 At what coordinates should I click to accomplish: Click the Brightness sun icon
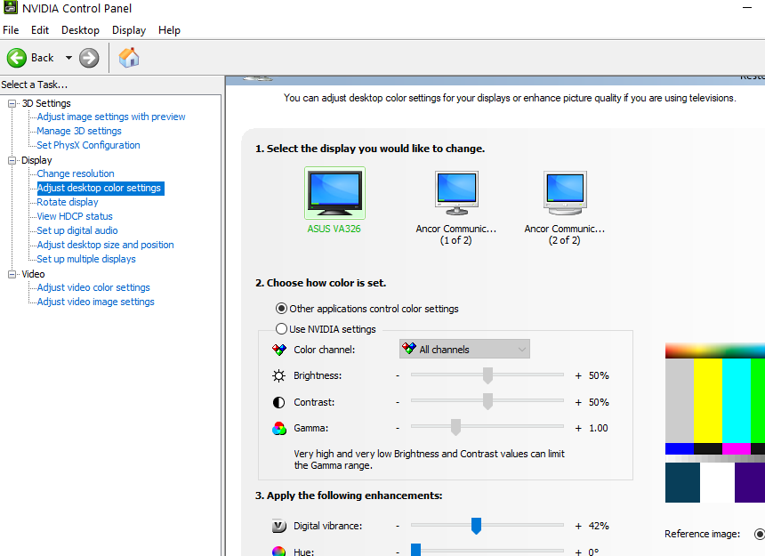tap(278, 375)
